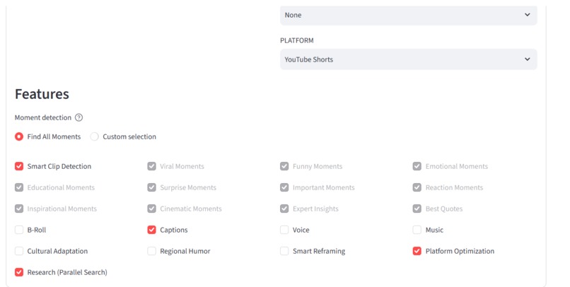Screen dimensions: 570x287
Task: Toggle the Best Quotes checkbox
Action: [x=417, y=209]
